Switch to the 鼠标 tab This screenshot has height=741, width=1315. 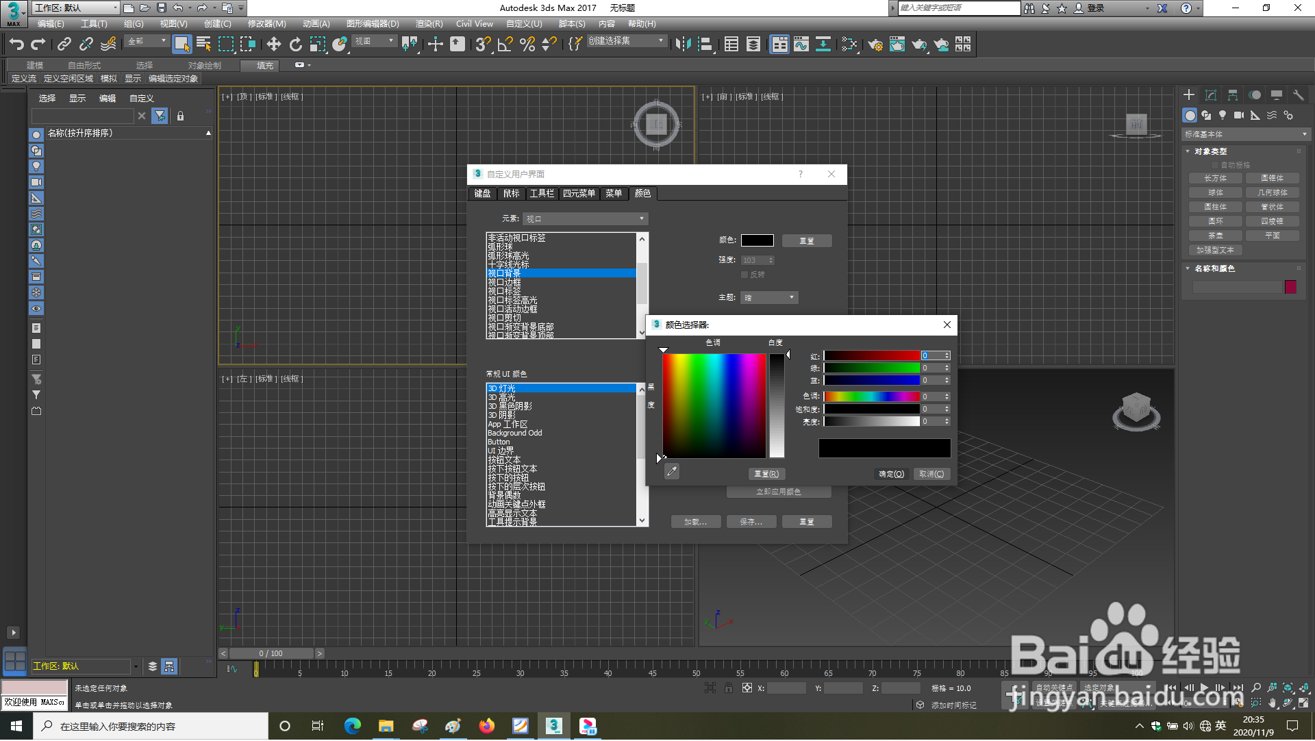click(511, 194)
